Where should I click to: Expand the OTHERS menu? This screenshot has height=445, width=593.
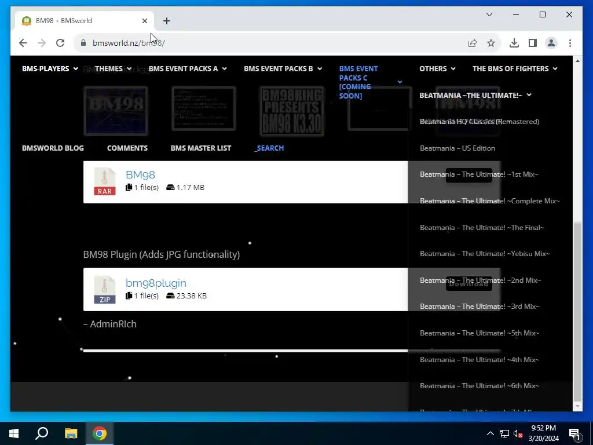(x=437, y=68)
